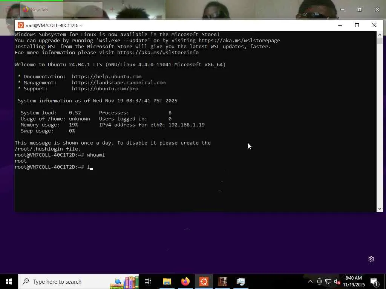Select the 'New Tab' tab in Firefox
Image resolution: width=386 pixels, height=289 pixels.
pos(61,9)
